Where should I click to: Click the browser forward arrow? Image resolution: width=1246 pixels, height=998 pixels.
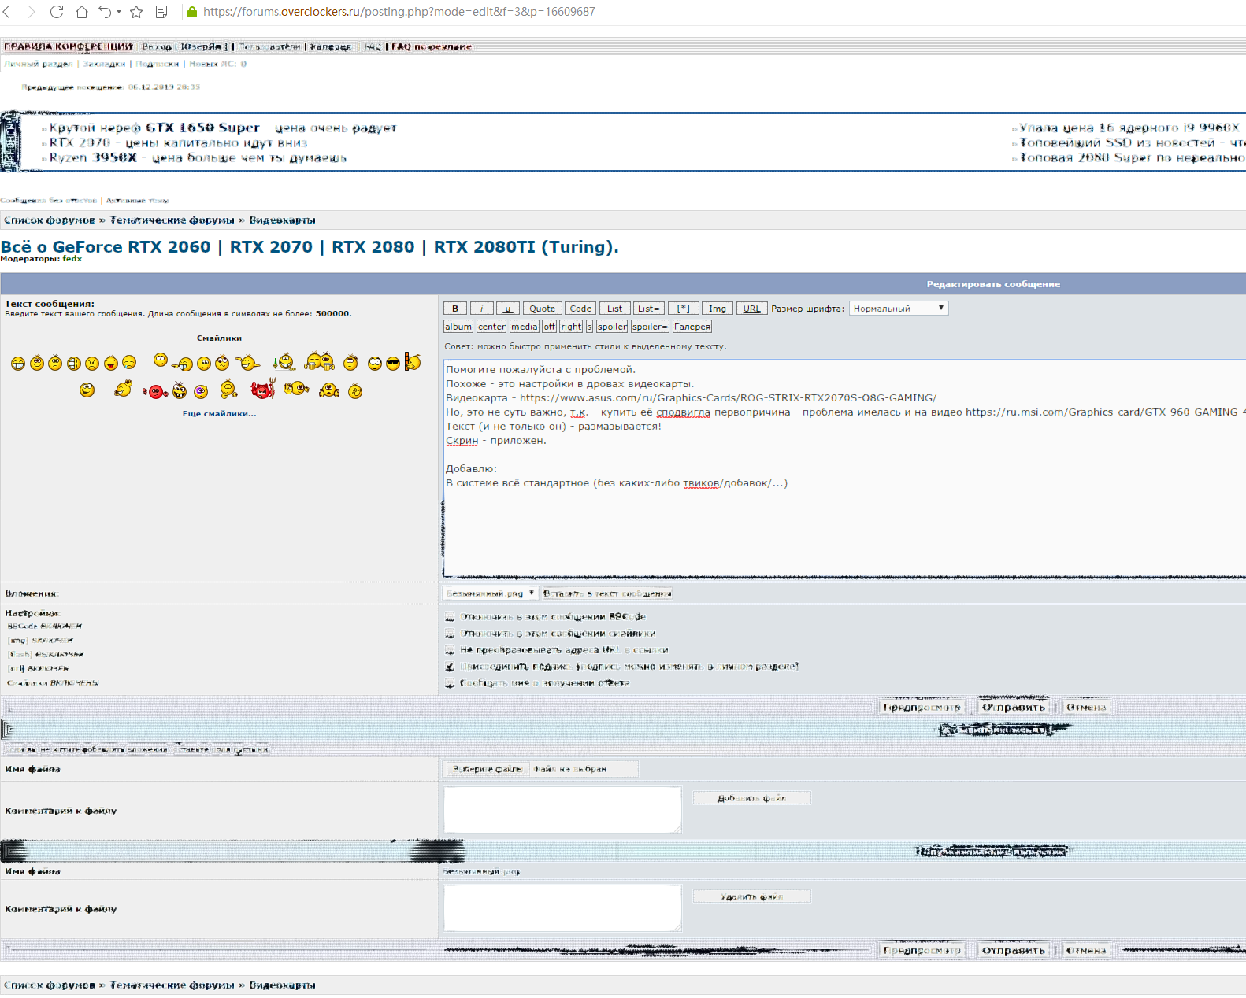point(32,12)
